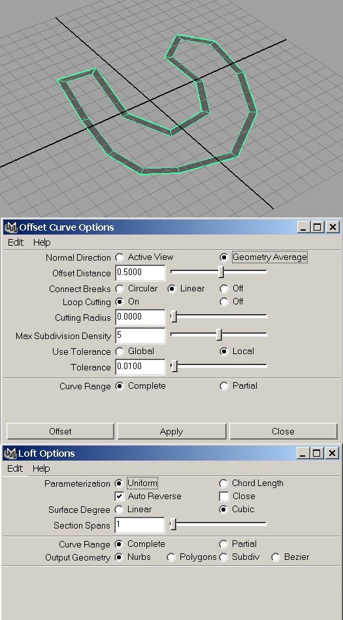Choose Circular for Connect Breaks
Image resolution: width=343 pixels, height=620 pixels.
120,289
